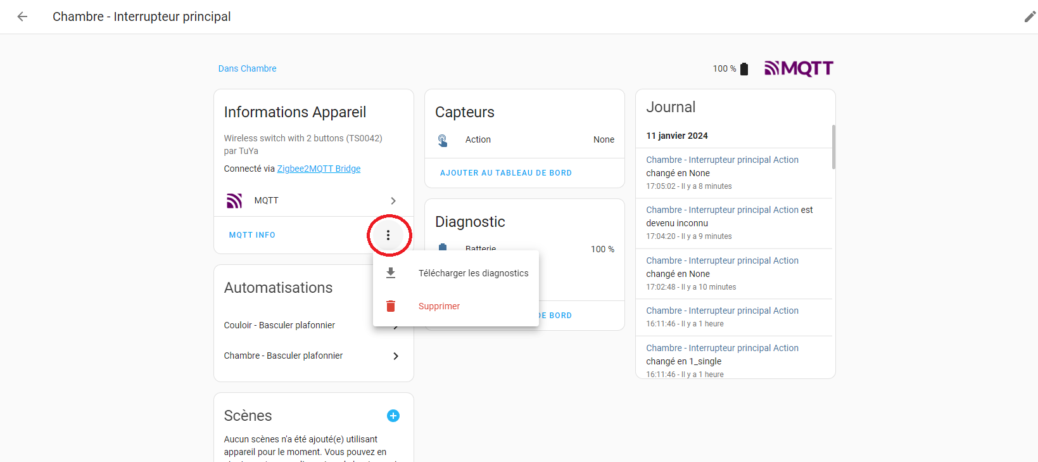Click the battery icon near 100 %
The height and width of the screenshot is (462, 1038).
744,69
